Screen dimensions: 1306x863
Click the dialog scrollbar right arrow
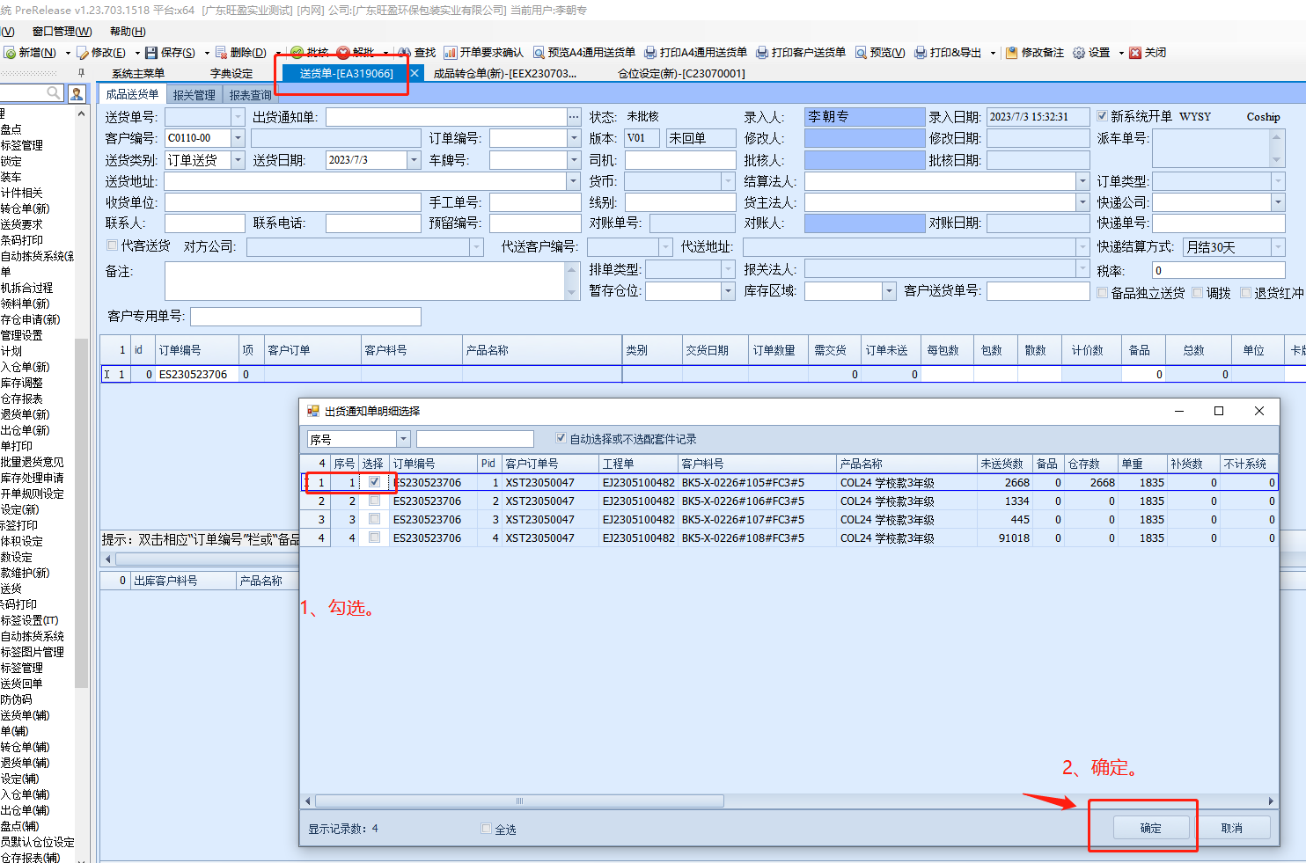[x=1272, y=801]
